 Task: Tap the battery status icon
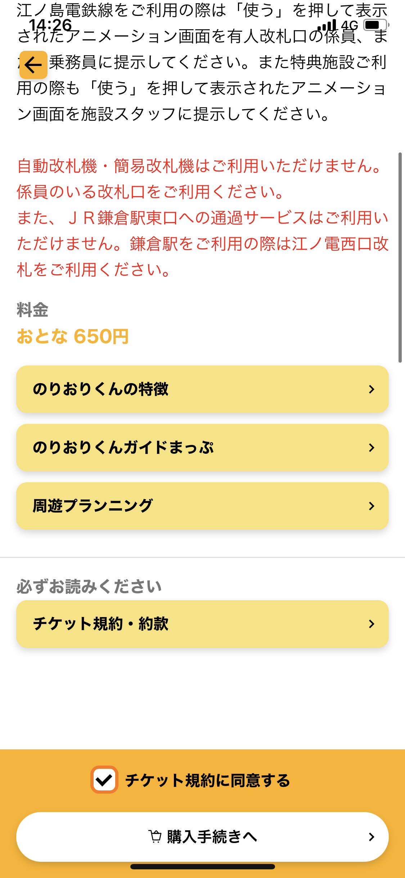(376, 25)
